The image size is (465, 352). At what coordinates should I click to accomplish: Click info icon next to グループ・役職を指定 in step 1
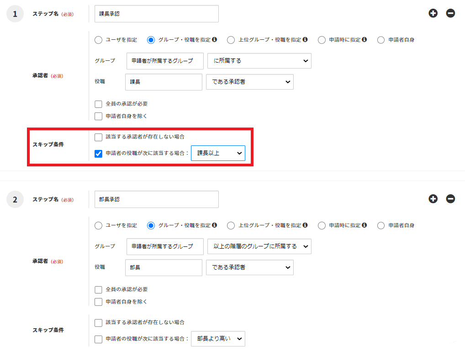215,40
